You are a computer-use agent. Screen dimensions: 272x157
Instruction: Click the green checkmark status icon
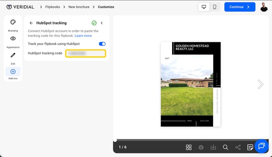94,23
